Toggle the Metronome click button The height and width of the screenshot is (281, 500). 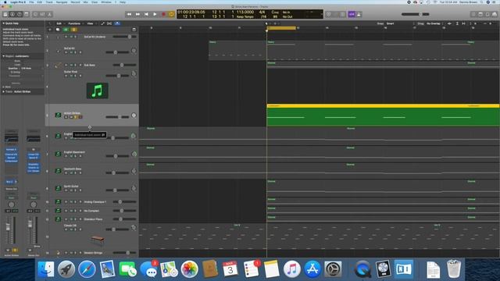[x=359, y=14]
